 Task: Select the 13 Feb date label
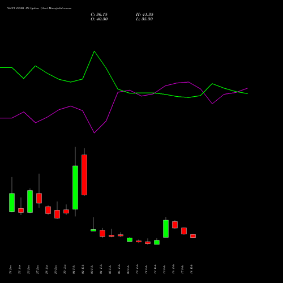point(164,269)
